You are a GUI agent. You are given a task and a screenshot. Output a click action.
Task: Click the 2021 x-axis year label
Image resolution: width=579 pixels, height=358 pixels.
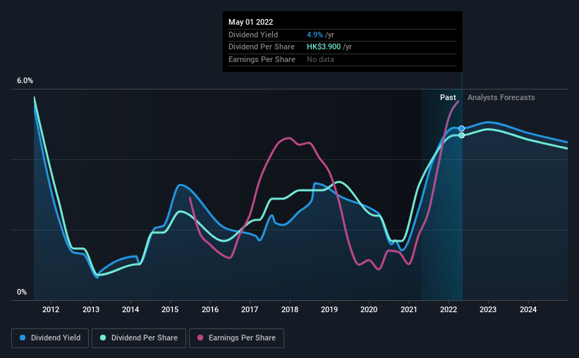[x=409, y=309]
